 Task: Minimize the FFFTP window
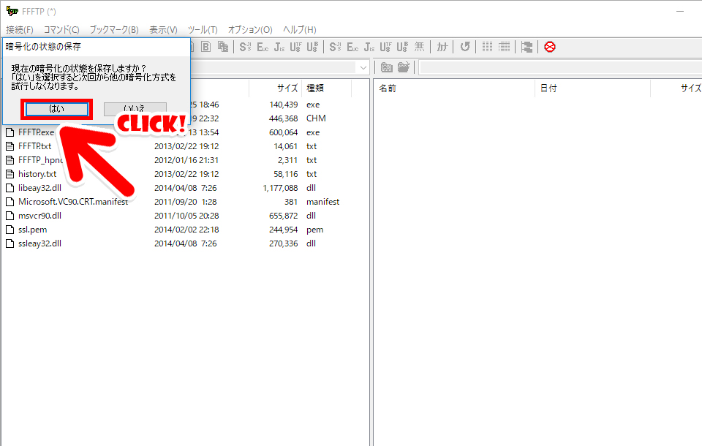pos(680,11)
